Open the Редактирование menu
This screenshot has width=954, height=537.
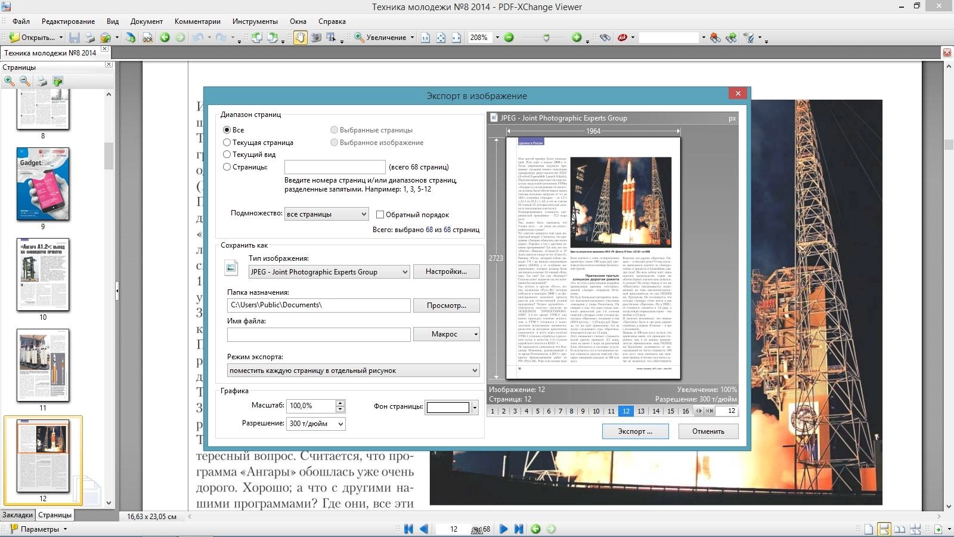tap(68, 21)
